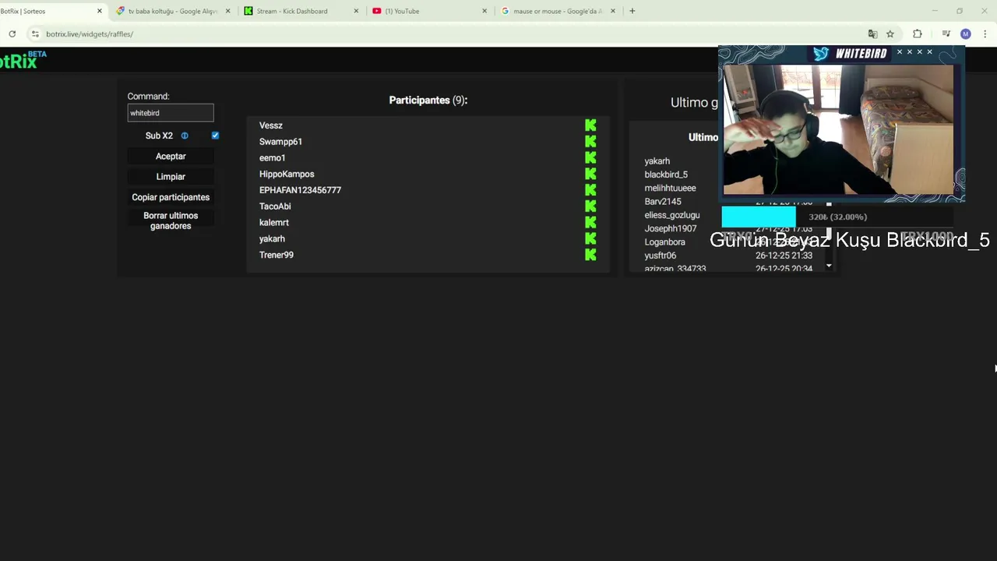The image size is (997, 561).
Task: Click Kick icon next to eemo1
Action: click(x=590, y=157)
